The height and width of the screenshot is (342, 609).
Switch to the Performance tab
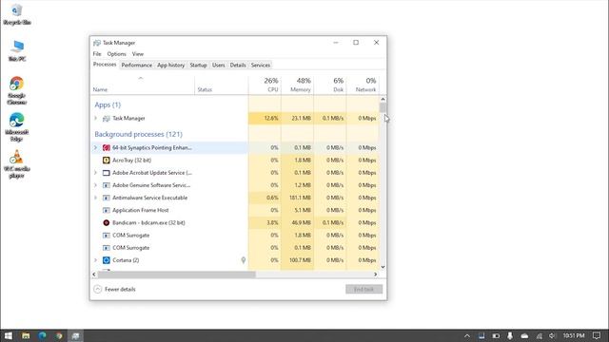[x=136, y=66]
